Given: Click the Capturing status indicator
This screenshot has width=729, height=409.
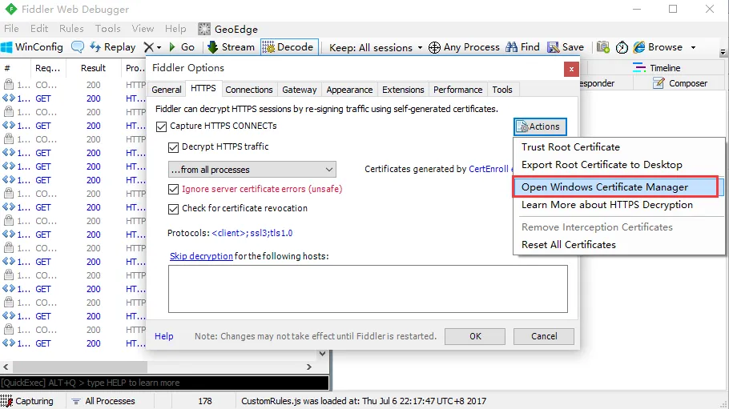Looking at the screenshot, I should [27, 401].
